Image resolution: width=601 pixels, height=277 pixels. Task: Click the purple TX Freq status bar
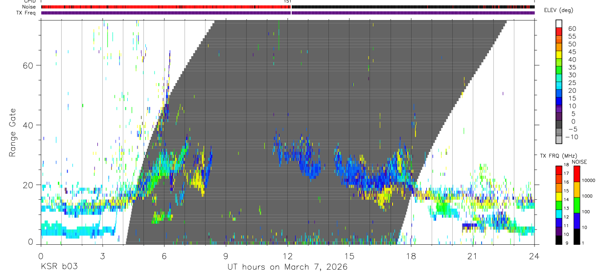tap(288, 13)
